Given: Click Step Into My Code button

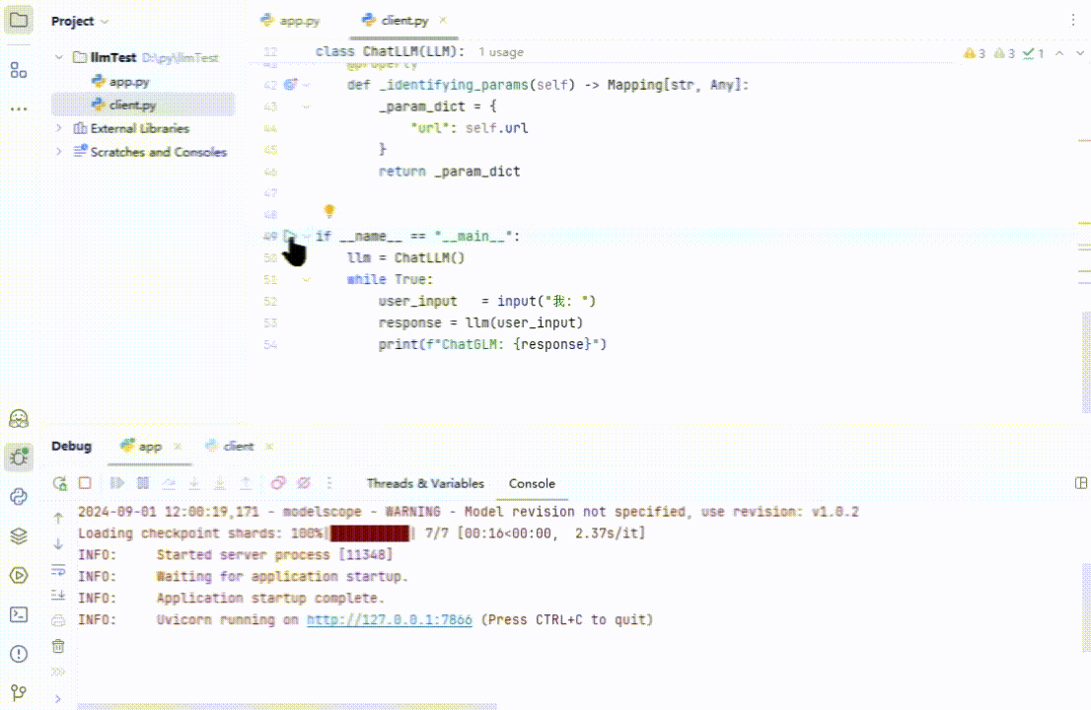Looking at the screenshot, I should pyautogui.click(x=220, y=482).
